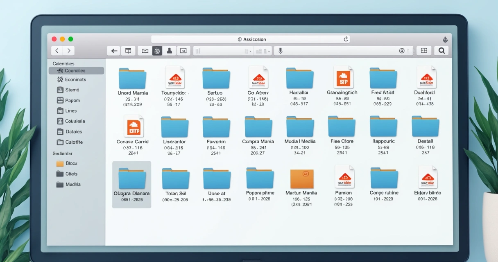
Task: Click the envelope mail toolbar icon
Action: 145,51
